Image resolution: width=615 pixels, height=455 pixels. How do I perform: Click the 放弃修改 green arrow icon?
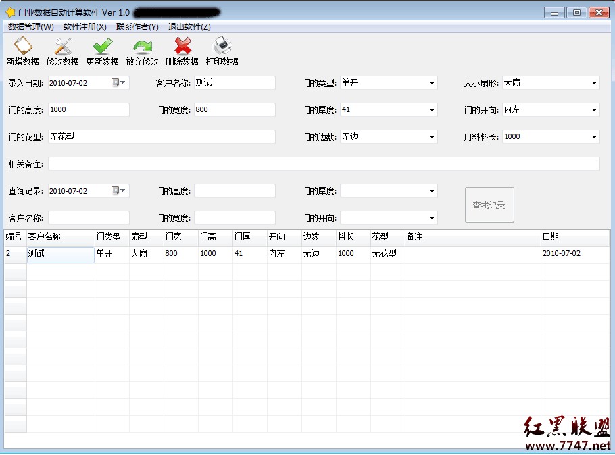(143, 47)
